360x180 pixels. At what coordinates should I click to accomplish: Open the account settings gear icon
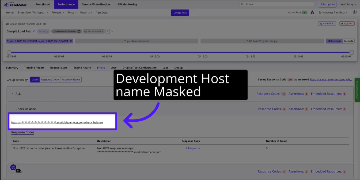click(355, 12)
